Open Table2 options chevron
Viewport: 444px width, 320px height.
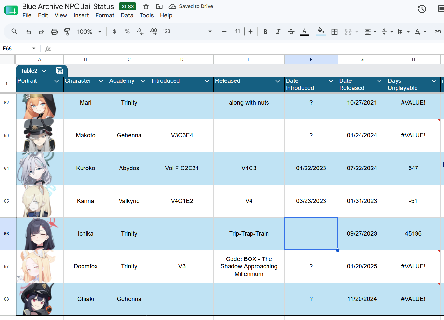tap(44, 71)
